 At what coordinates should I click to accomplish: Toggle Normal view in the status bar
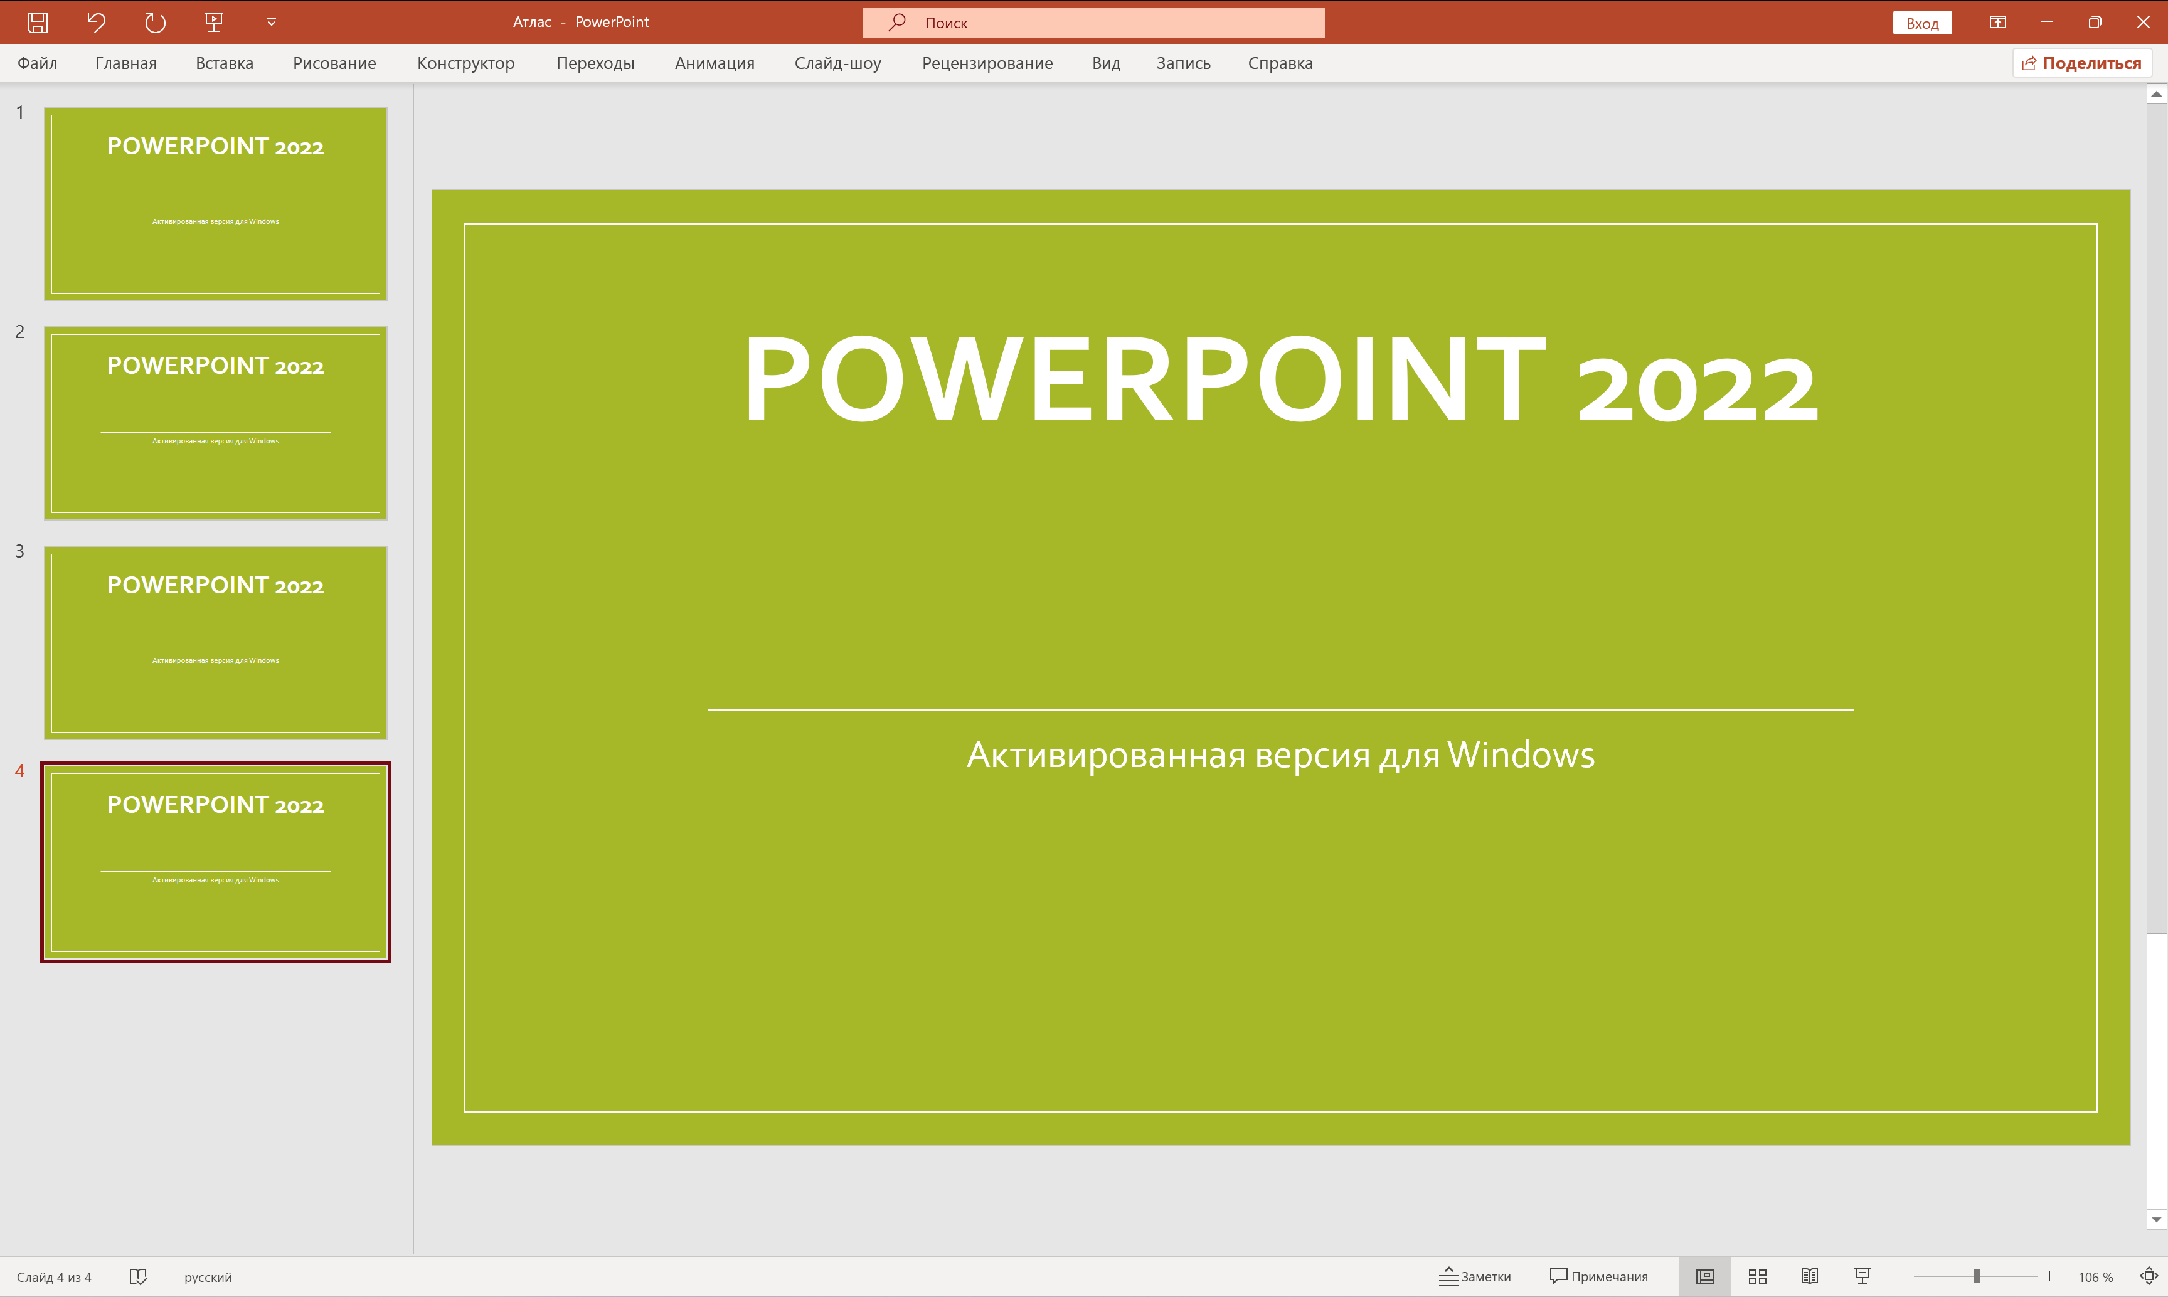click(x=1704, y=1276)
